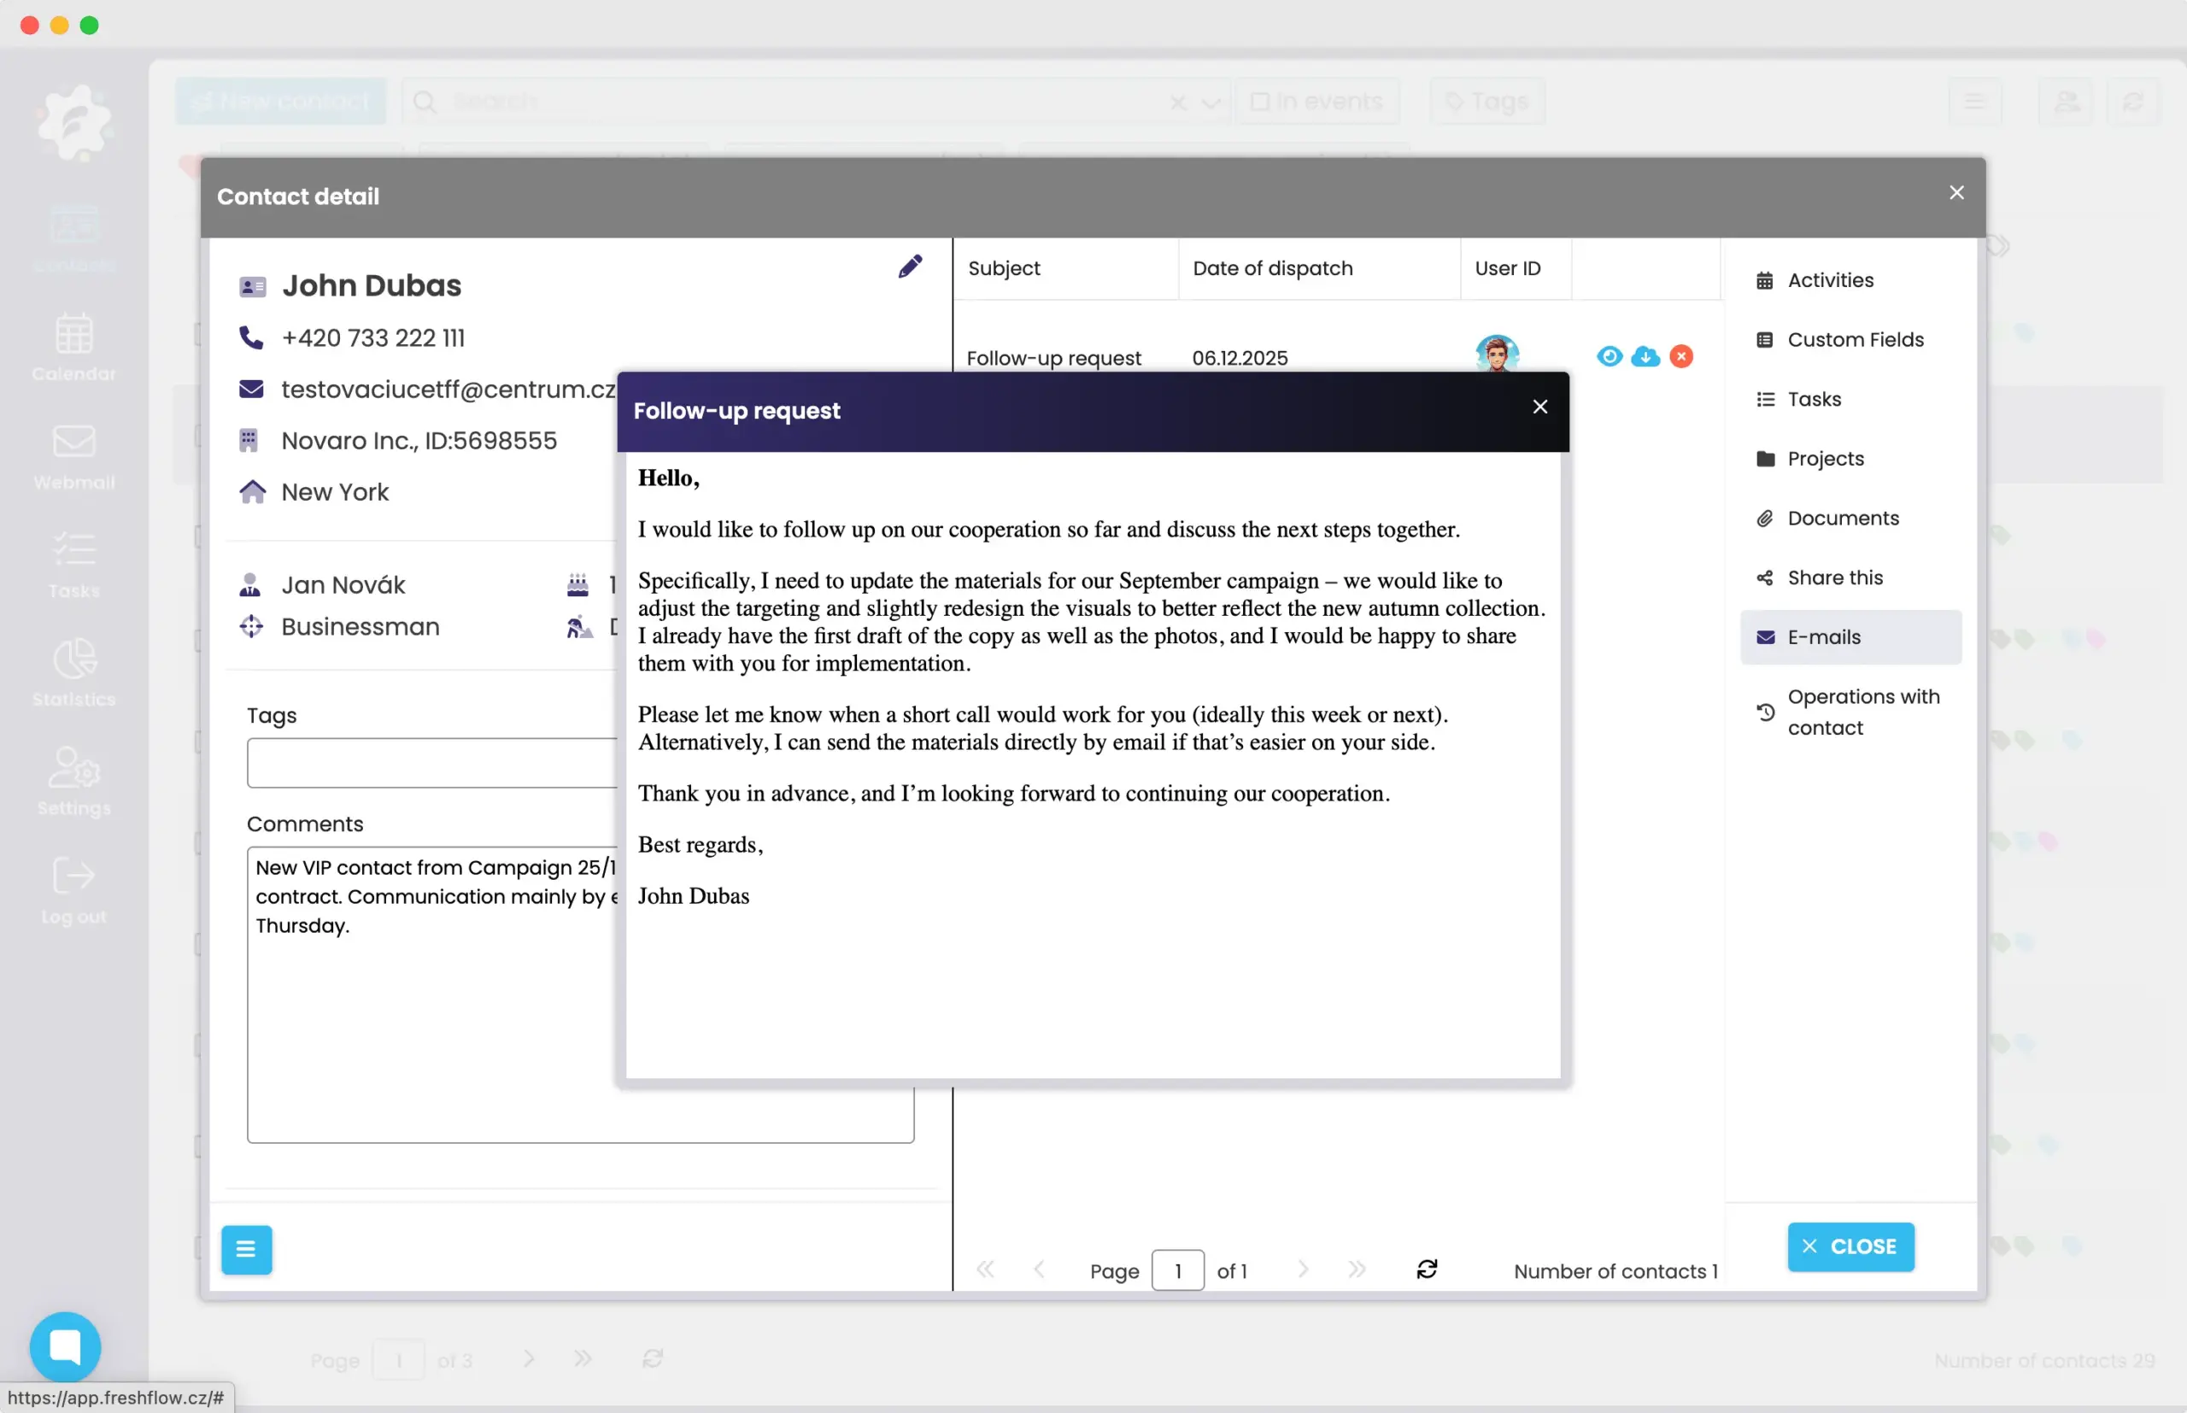This screenshot has height=1413, width=2187.
Task: Open the chat support bubble
Action: [65, 1346]
